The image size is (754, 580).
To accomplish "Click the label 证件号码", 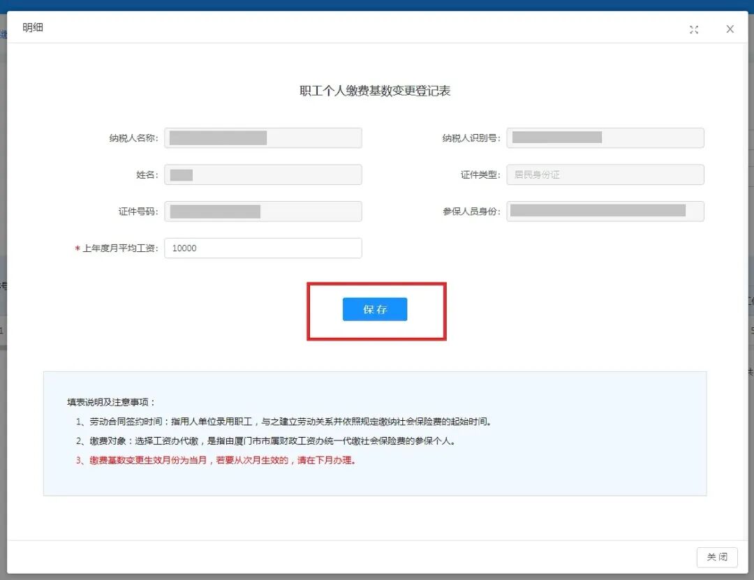I will [138, 211].
